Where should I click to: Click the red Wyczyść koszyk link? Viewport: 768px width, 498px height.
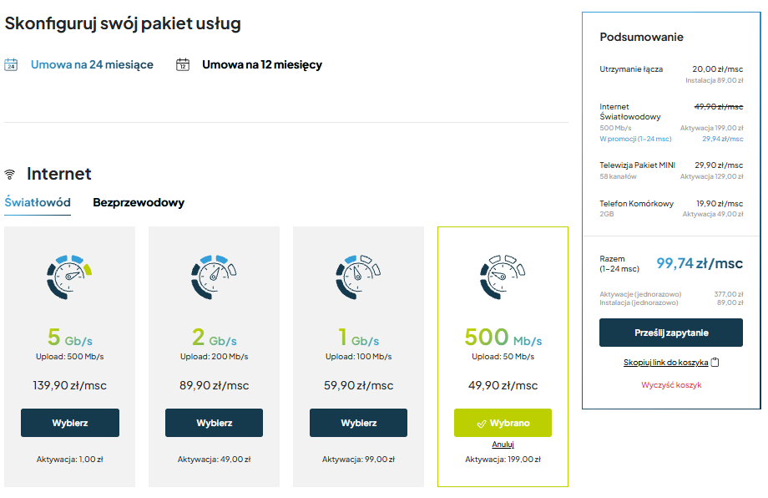671,385
